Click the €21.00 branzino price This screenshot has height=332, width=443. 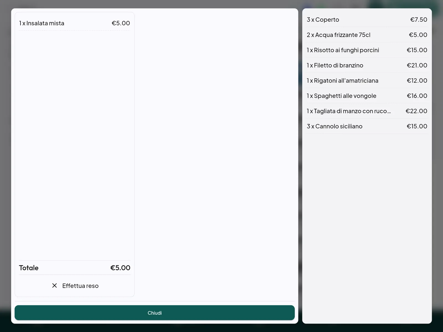[417, 65]
